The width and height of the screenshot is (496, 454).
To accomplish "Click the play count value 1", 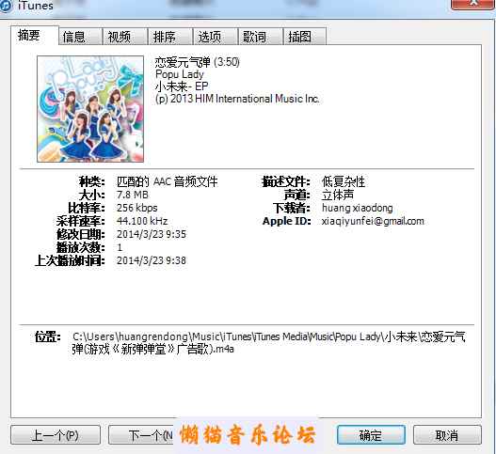I will click(x=120, y=247).
